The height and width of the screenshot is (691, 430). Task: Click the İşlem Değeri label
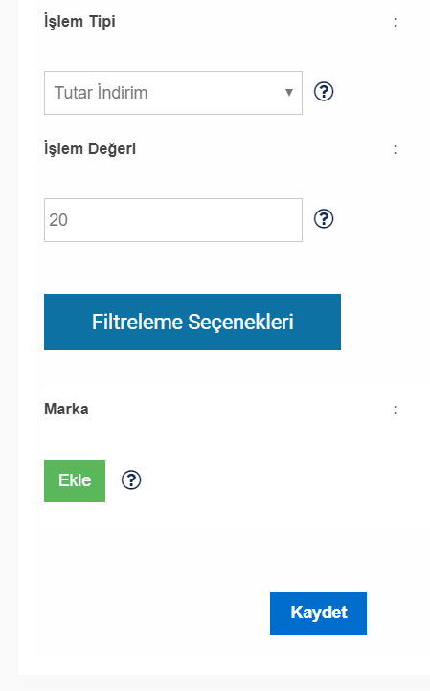pyautogui.click(x=90, y=149)
